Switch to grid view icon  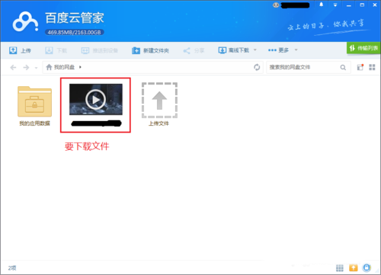372,67
